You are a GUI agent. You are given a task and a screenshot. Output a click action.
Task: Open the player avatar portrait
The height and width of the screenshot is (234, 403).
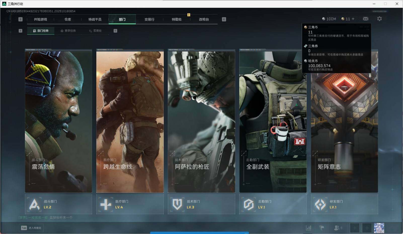coord(379,228)
